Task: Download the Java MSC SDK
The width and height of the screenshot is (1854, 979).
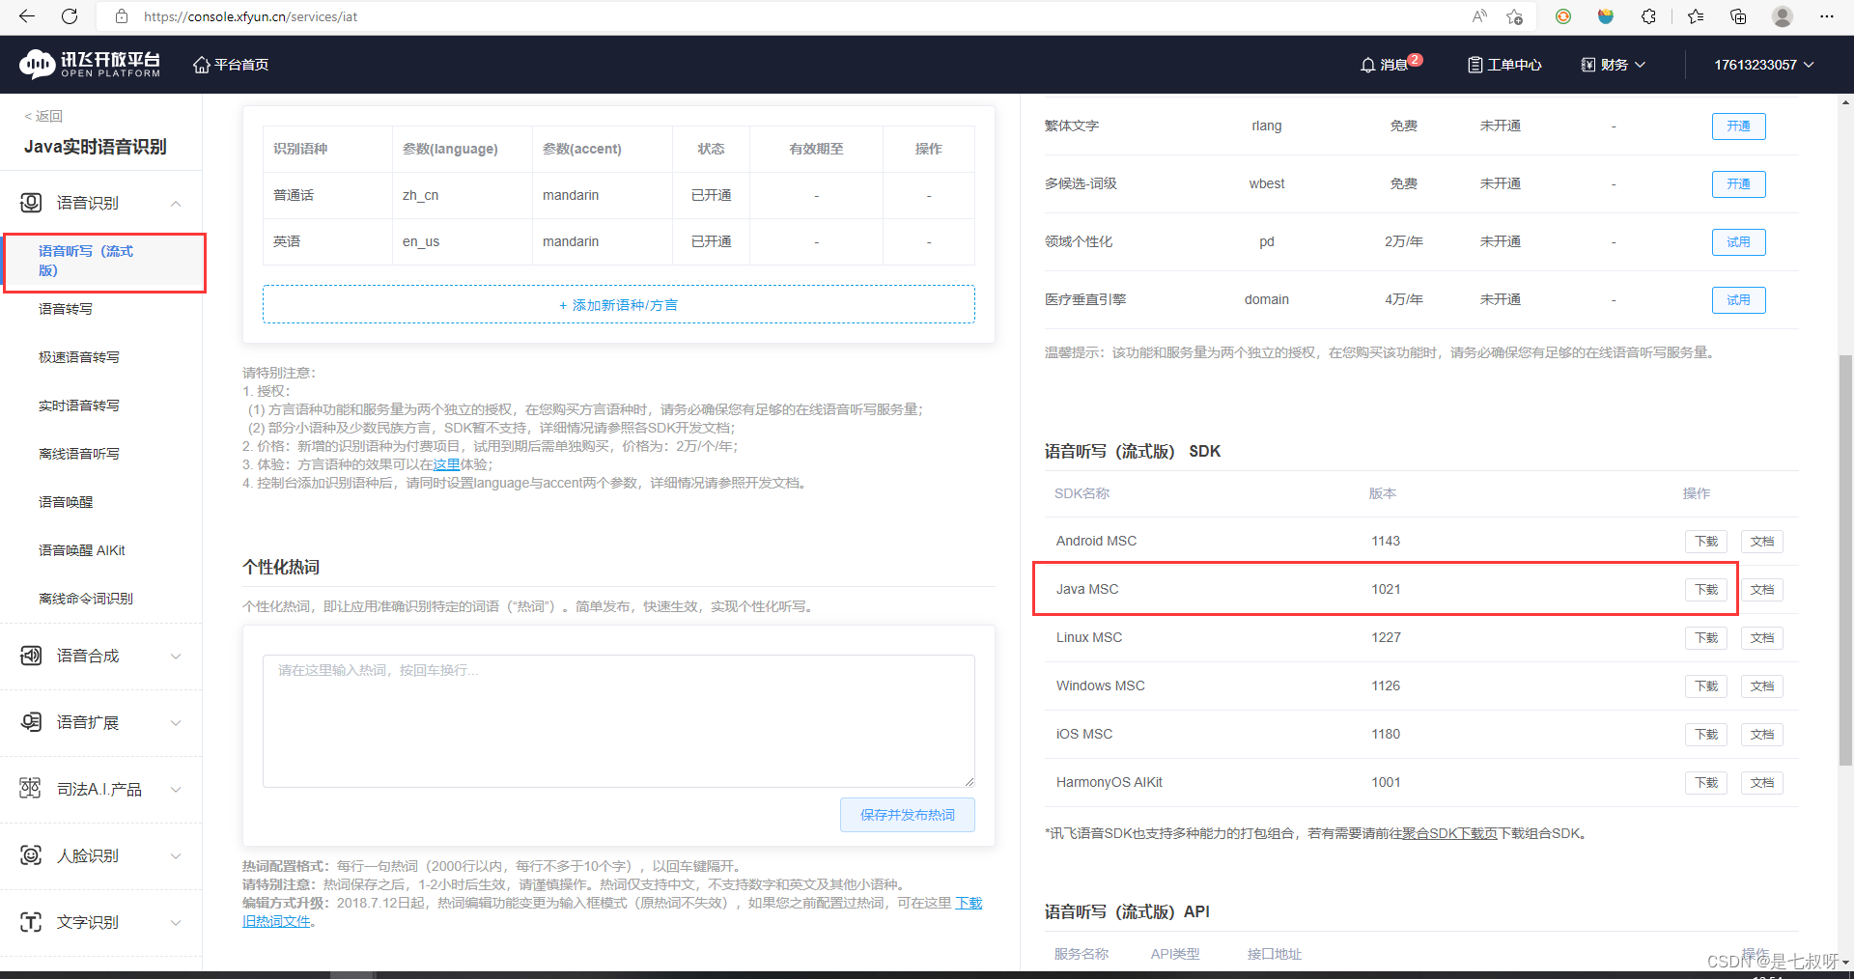Action: pyautogui.click(x=1706, y=590)
